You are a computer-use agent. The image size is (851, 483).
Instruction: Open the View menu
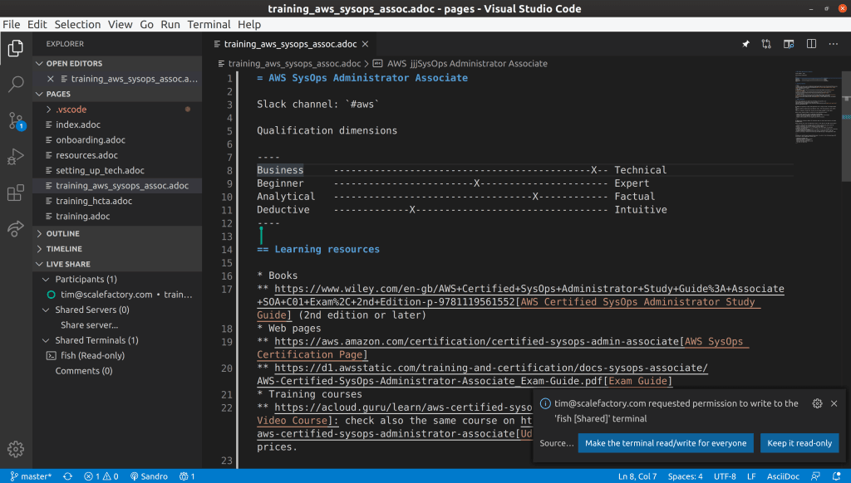pyautogui.click(x=120, y=24)
